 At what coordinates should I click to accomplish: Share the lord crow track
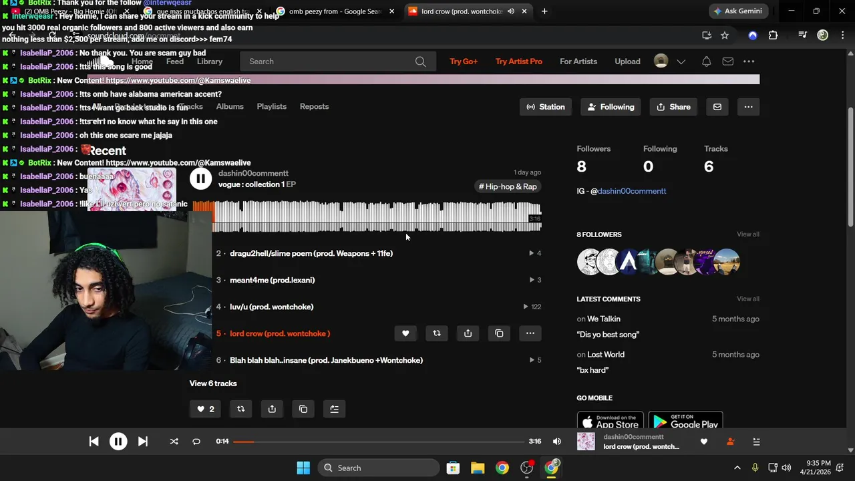tap(468, 333)
